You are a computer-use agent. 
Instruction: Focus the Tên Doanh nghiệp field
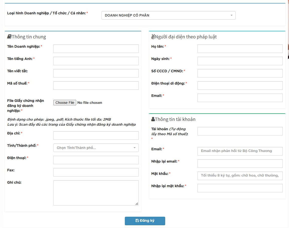point(96,49)
